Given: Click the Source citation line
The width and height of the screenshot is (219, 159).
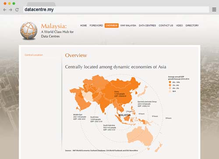Looking at the screenshot, I should coord(102,150).
